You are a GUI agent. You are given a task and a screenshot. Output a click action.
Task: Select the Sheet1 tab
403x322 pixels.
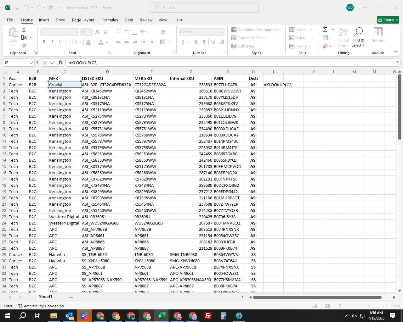click(x=45, y=297)
